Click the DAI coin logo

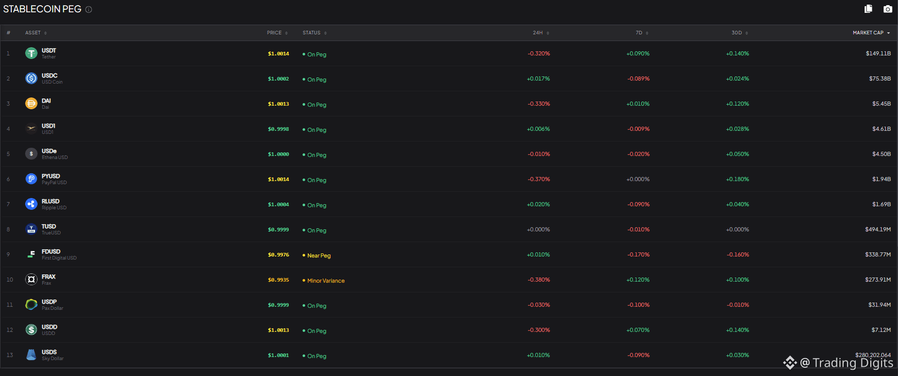(31, 103)
